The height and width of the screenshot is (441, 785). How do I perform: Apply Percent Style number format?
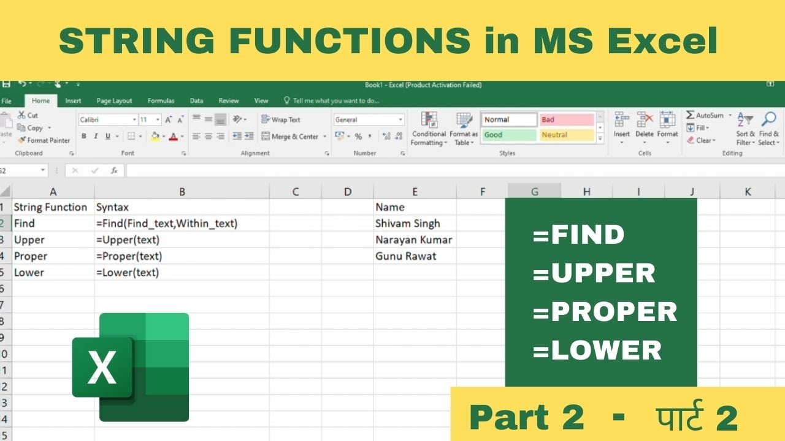(358, 137)
